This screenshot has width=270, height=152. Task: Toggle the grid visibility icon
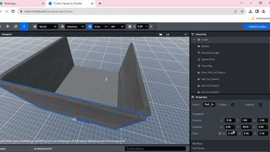130,27
